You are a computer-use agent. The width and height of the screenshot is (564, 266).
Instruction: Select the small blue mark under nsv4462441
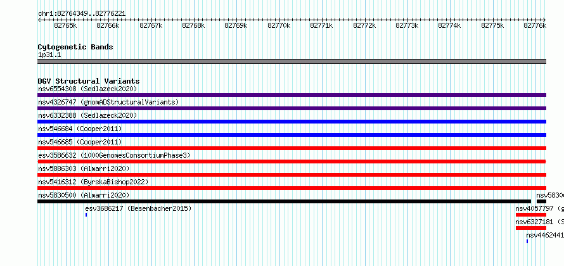click(x=527, y=241)
